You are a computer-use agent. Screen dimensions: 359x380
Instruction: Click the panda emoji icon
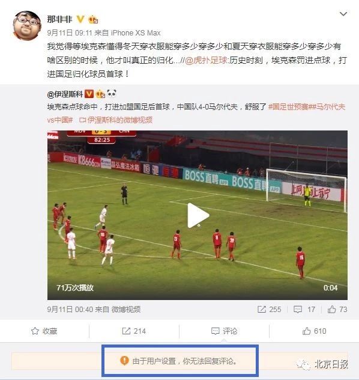(112, 93)
